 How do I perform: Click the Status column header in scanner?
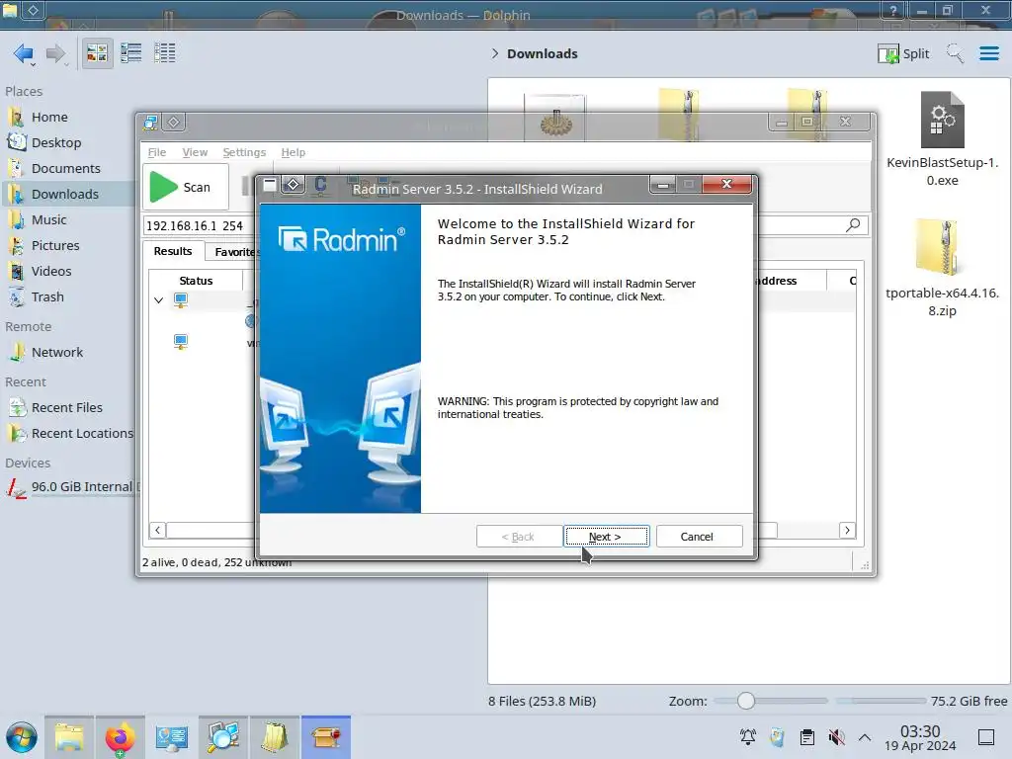197,281
